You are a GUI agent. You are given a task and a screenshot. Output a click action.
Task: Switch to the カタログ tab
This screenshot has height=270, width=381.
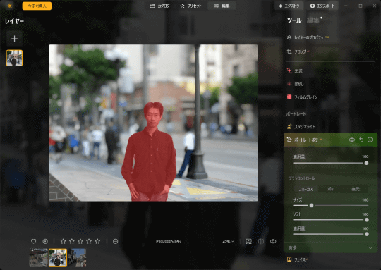tap(159, 6)
